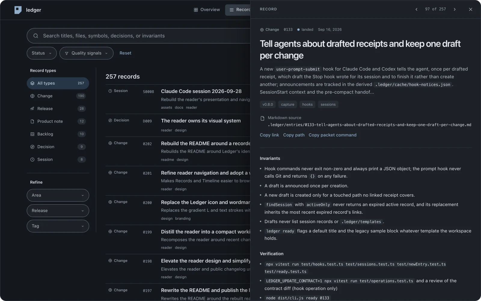This screenshot has height=301, width=481.
Task: Switch to the Overview tab
Action: (207, 10)
